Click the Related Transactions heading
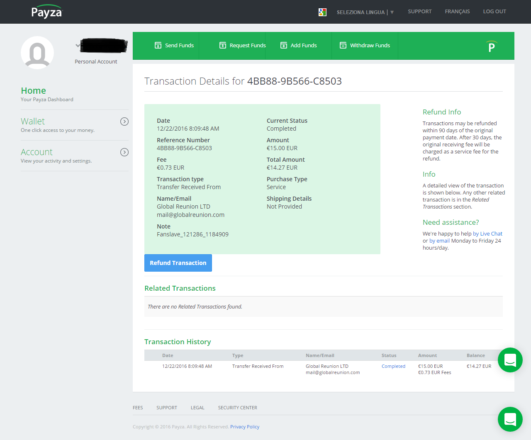 tap(180, 288)
